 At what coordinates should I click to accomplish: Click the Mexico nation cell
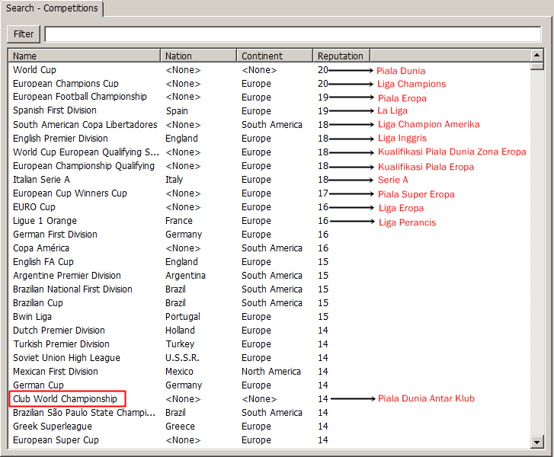(180, 372)
